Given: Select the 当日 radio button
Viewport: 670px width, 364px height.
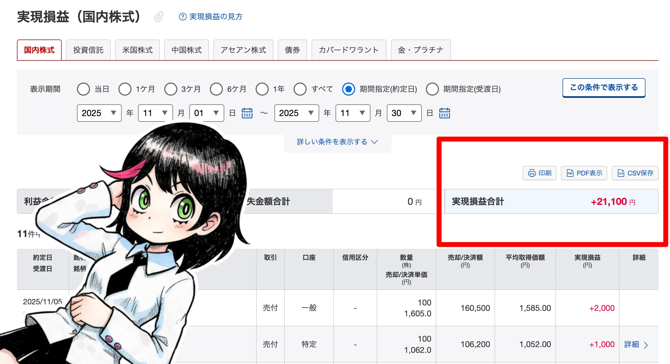Looking at the screenshot, I should [x=83, y=89].
